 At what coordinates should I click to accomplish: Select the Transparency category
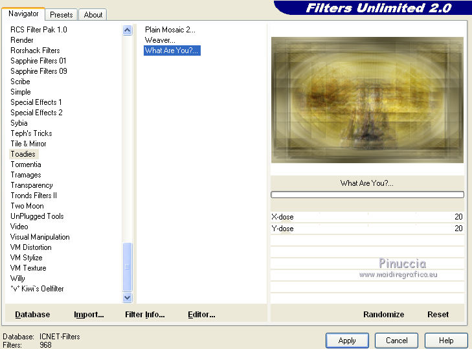pyautogui.click(x=32, y=185)
